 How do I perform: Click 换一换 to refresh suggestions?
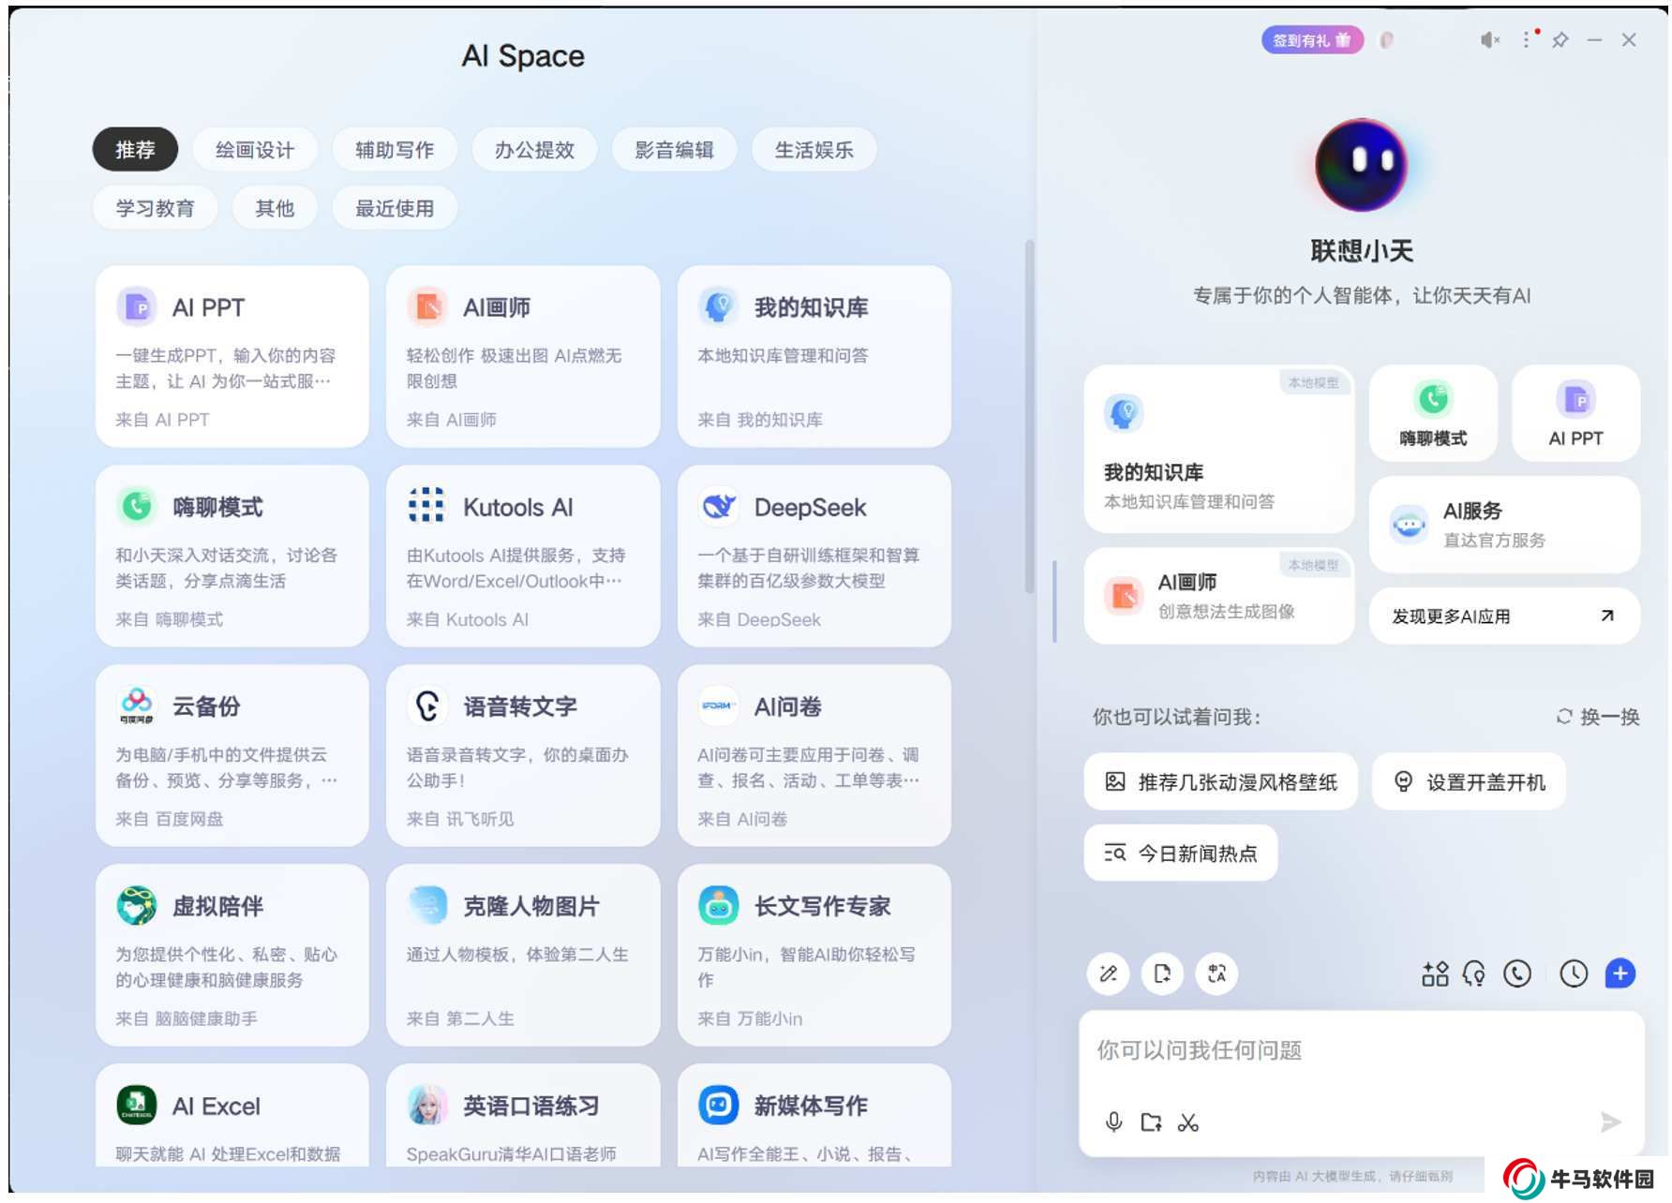pyautogui.click(x=1598, y=717)
